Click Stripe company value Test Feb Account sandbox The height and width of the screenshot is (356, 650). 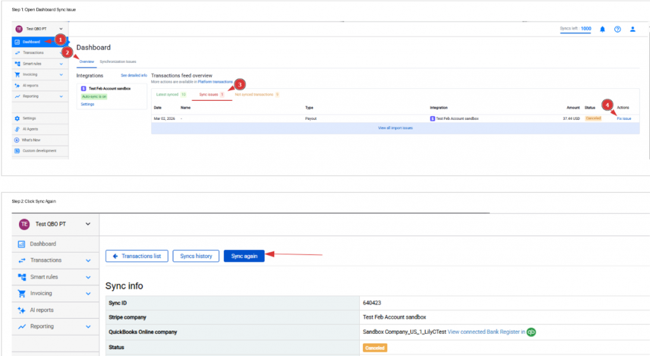coord(394,317)
